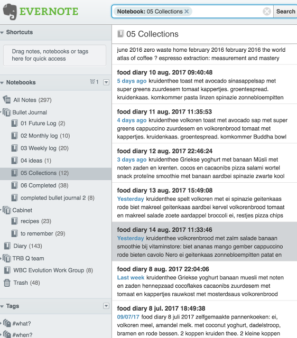Open recipes (23) notebook label
297x338 pixels.
[36, 221]
